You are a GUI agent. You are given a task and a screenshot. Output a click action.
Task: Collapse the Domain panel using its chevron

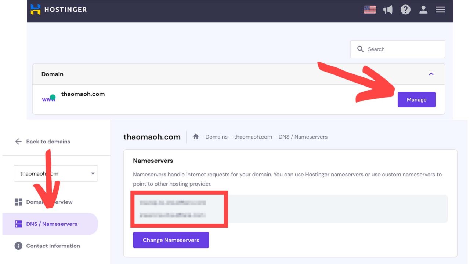pos(431,74)
